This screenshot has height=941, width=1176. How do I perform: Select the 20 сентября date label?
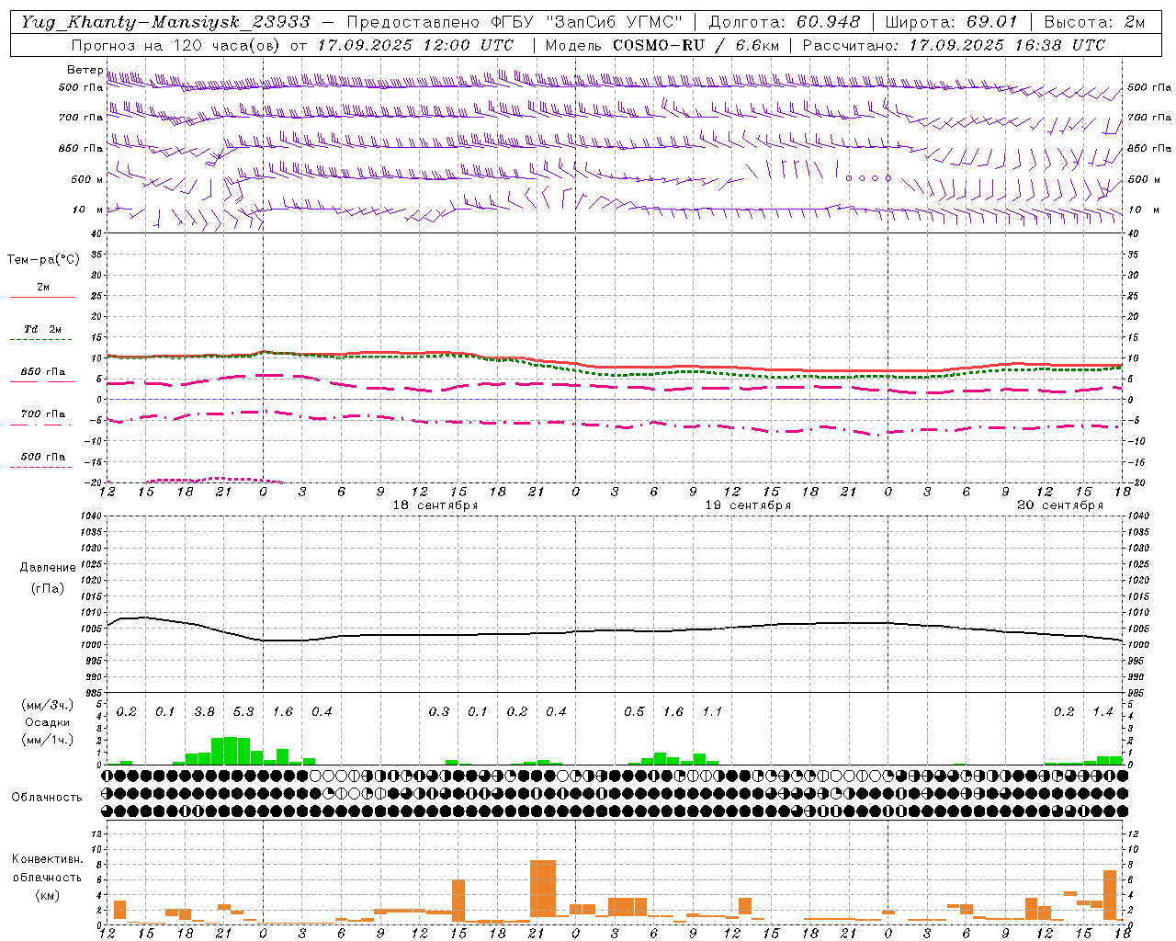[x=1060, y=505]
